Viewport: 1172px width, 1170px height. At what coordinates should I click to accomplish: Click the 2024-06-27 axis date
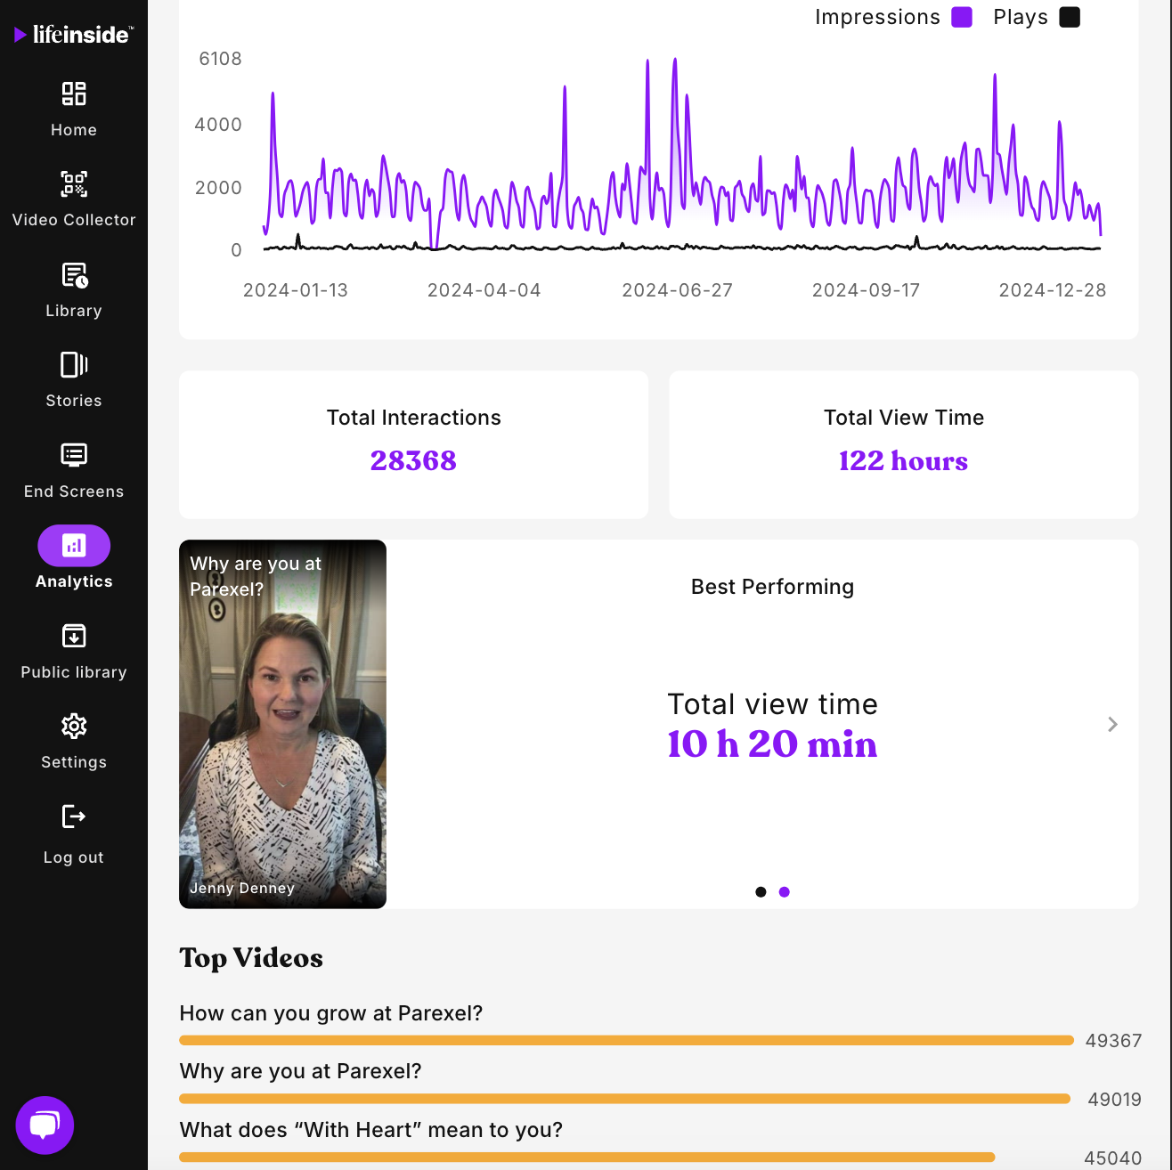tap(678, 290)
